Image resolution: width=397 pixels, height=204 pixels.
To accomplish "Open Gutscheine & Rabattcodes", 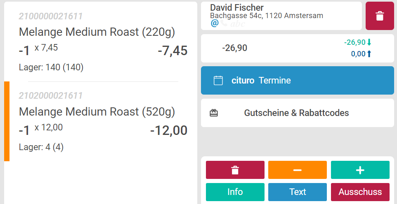I will click(x=296, y=113).
